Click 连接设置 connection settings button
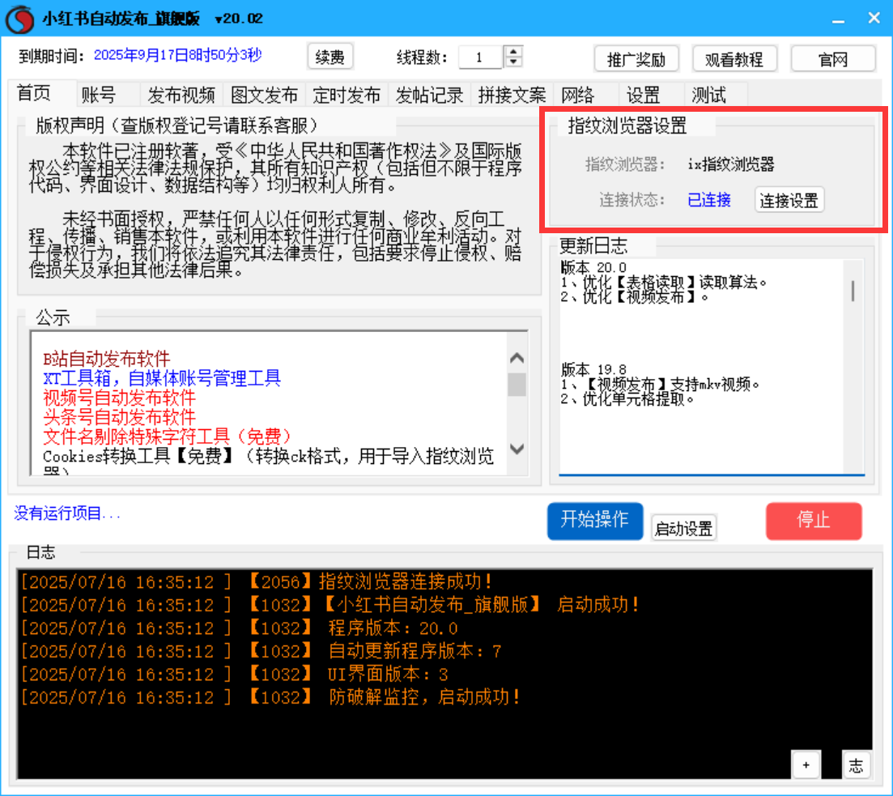 (x=789, y=200)
